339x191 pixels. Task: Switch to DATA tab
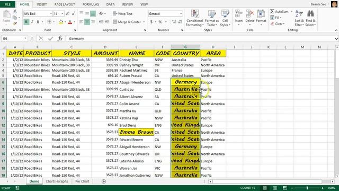(x=110, y=4)
